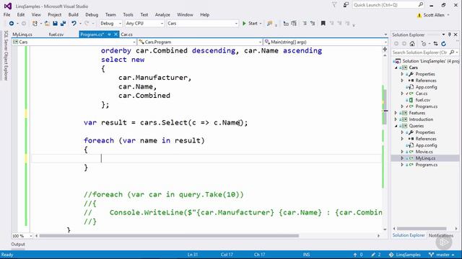
Task: Switch to the Car.cs tab
Action: (x=127, y=35)
